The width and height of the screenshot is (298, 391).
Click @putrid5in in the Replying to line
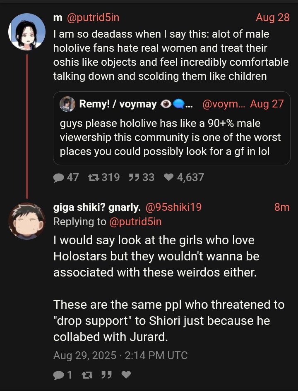point(135,222)
